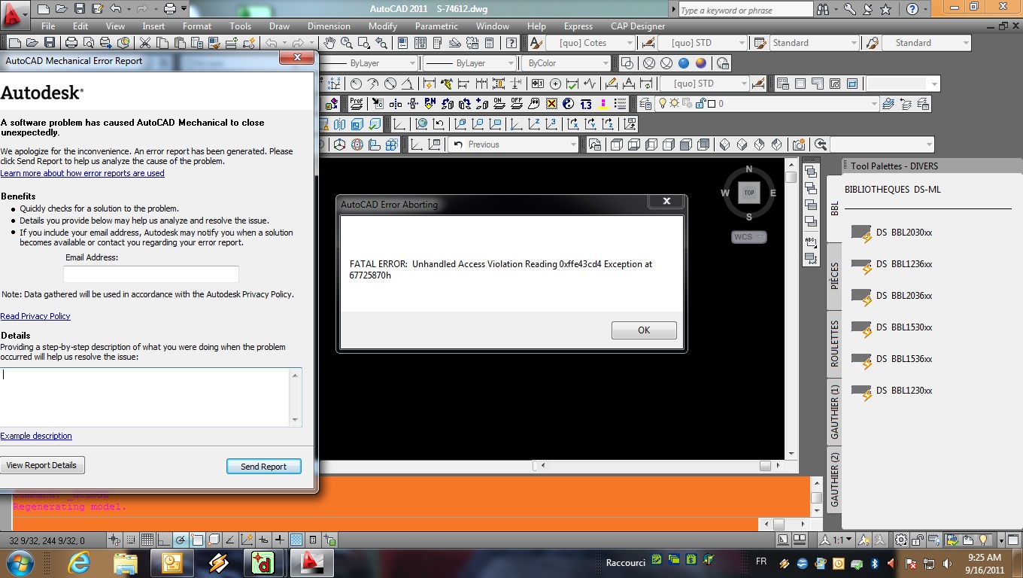Toggle Polar Tracking in status bar

tap(181, 540)
